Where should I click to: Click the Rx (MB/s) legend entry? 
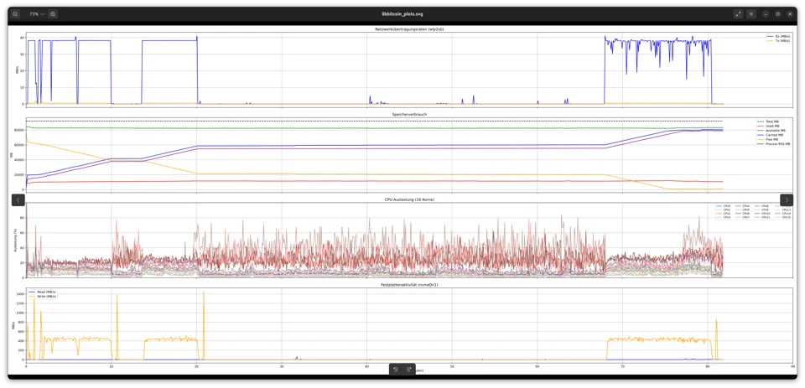(778, 36)
